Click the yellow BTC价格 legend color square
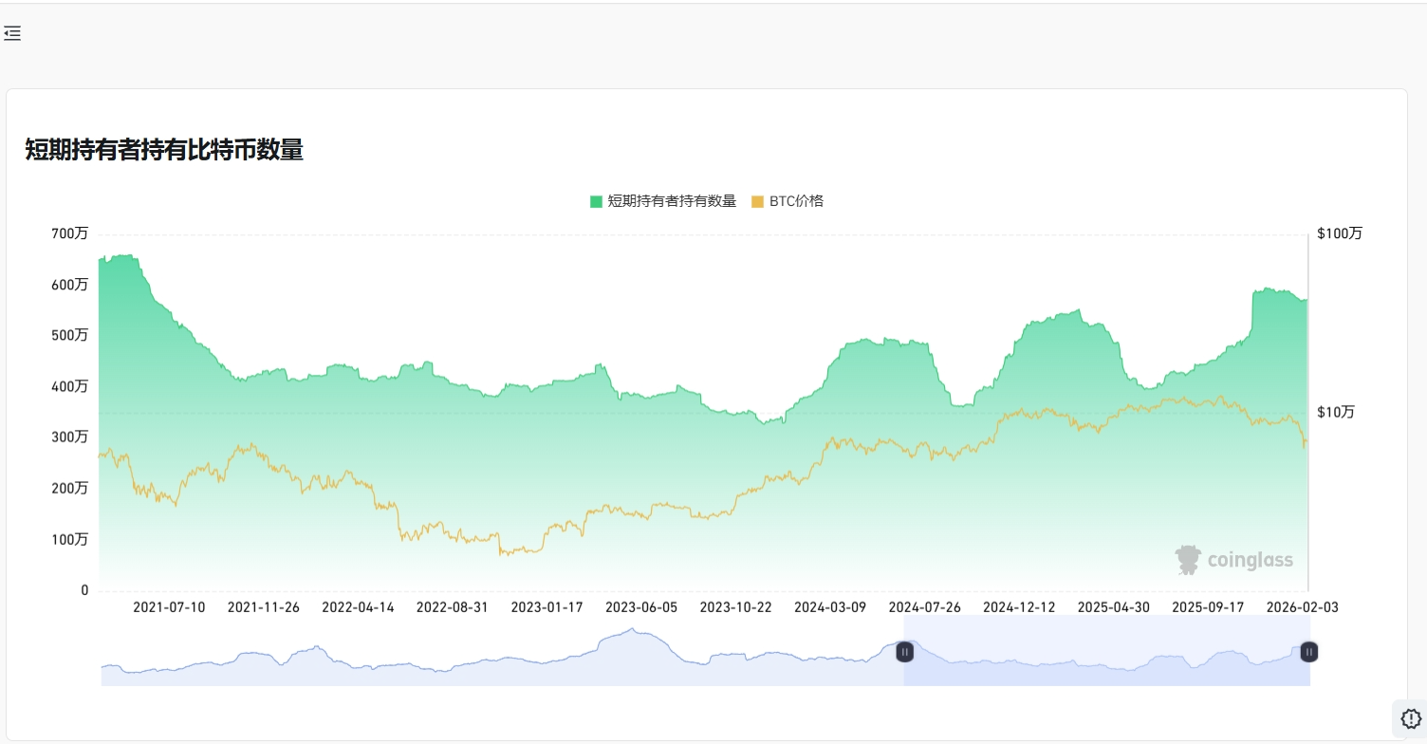Viewport: 1427px width, 744px height. (x=757, y=201)
